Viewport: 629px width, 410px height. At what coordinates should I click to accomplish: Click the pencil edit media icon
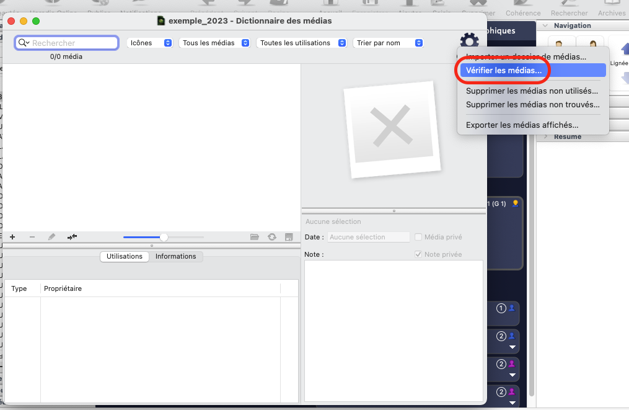[52, 237]
